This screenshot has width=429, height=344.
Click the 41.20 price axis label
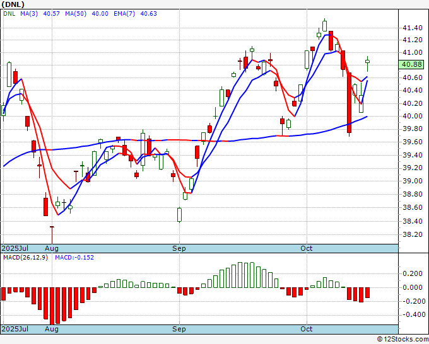coord(412,40)
